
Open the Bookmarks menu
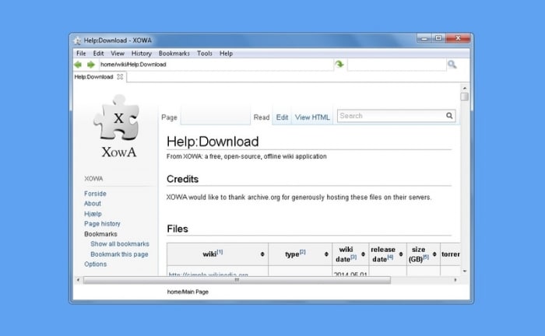click(174, 54)
